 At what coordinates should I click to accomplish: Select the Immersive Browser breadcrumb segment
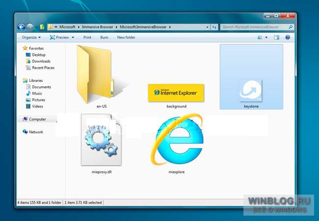pos(98,27)
